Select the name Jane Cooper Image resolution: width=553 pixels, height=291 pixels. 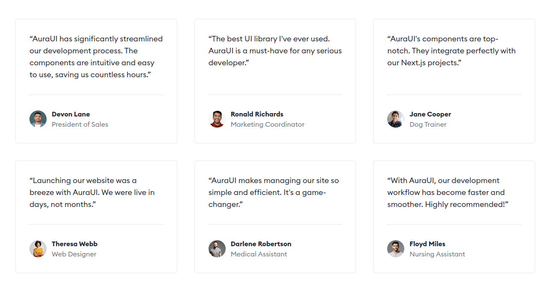430,114
